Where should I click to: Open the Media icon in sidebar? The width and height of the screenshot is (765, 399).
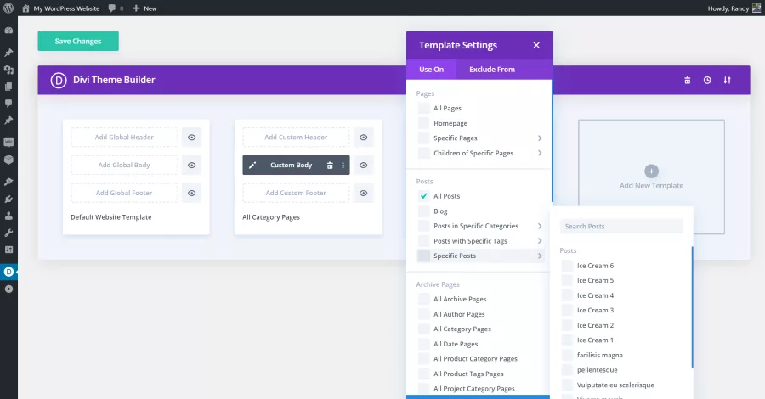pos(8,70)
